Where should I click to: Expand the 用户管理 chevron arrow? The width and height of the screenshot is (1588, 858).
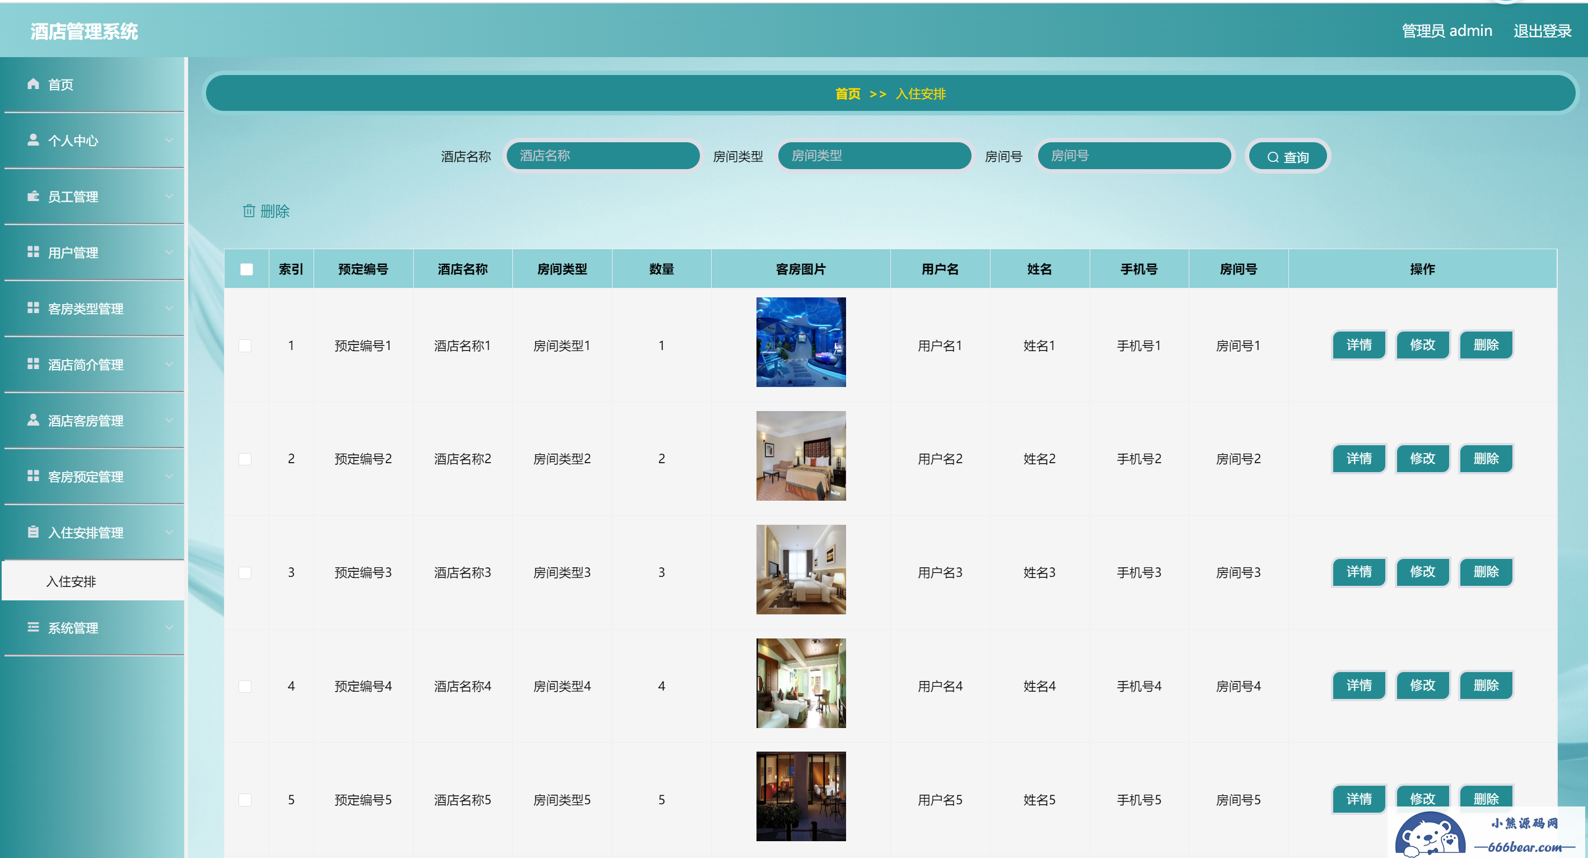click(x=169, y=252)
